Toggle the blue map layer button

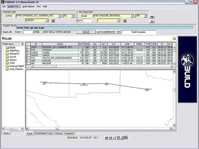(126, 138)
